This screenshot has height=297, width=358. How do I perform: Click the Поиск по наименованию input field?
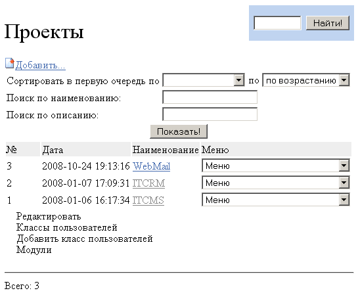[210, 97]
